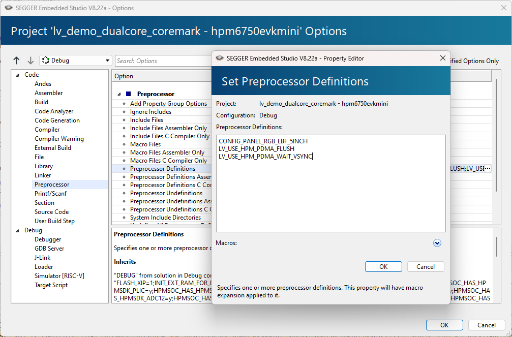512x337 pixels.
Task: Click the up arrow navigation icon
Action: click(16, 60)
